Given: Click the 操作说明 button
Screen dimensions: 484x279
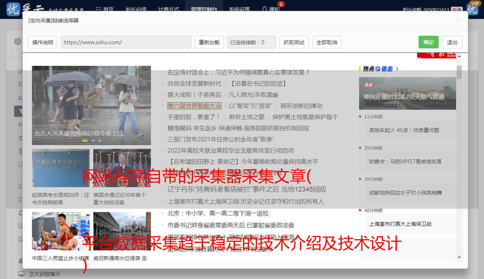Looking at the screenshot, I should (43, 42).
